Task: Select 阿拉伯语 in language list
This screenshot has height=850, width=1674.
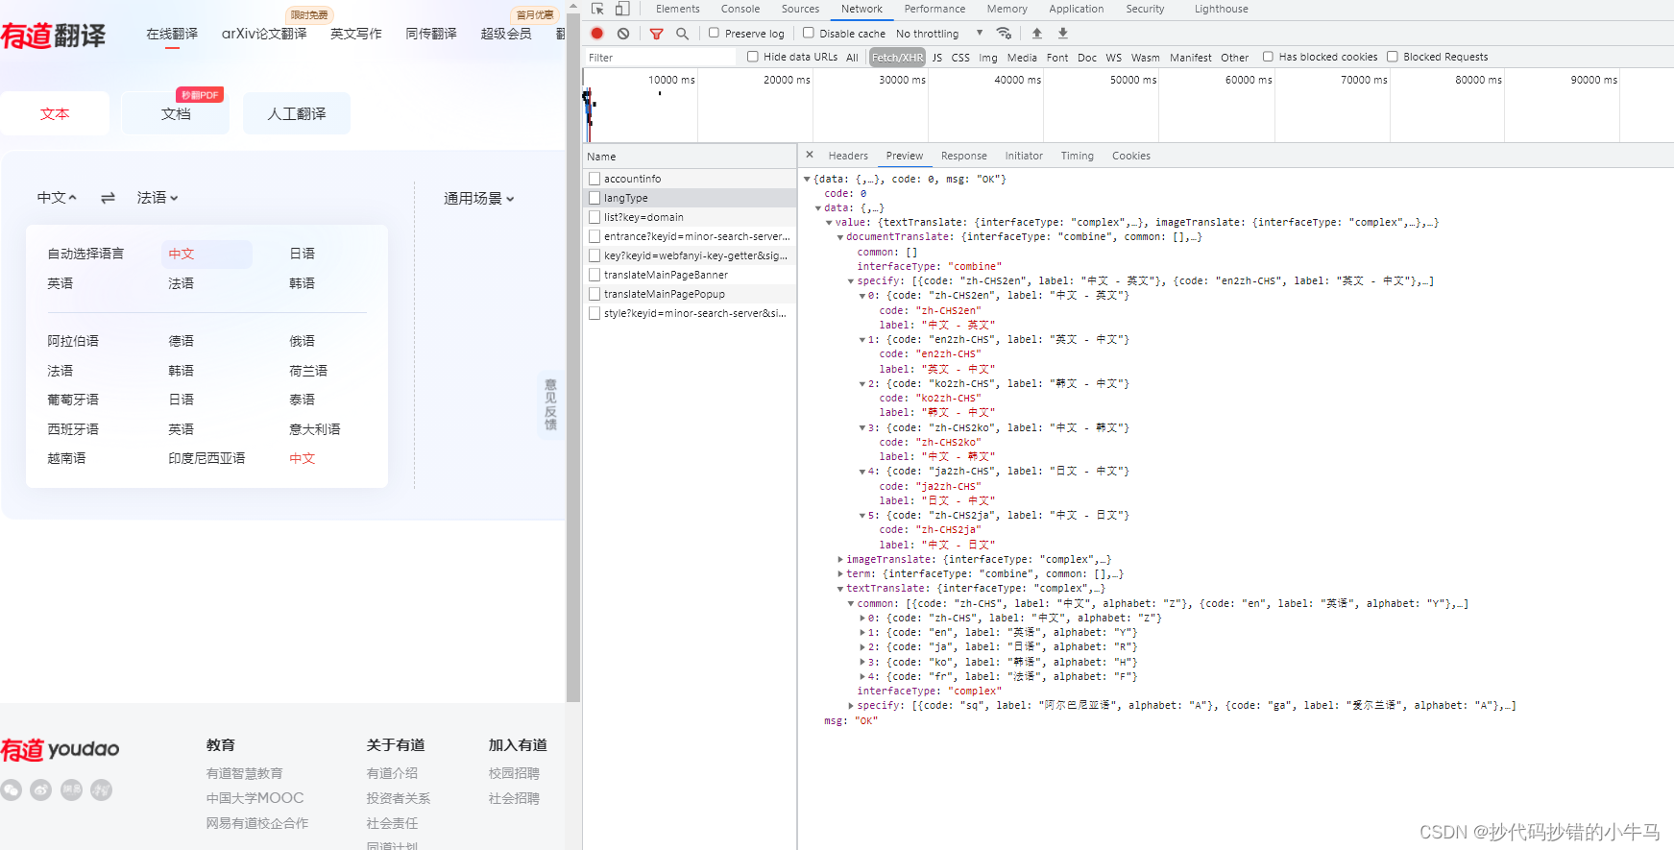Action: coord(73,341)
